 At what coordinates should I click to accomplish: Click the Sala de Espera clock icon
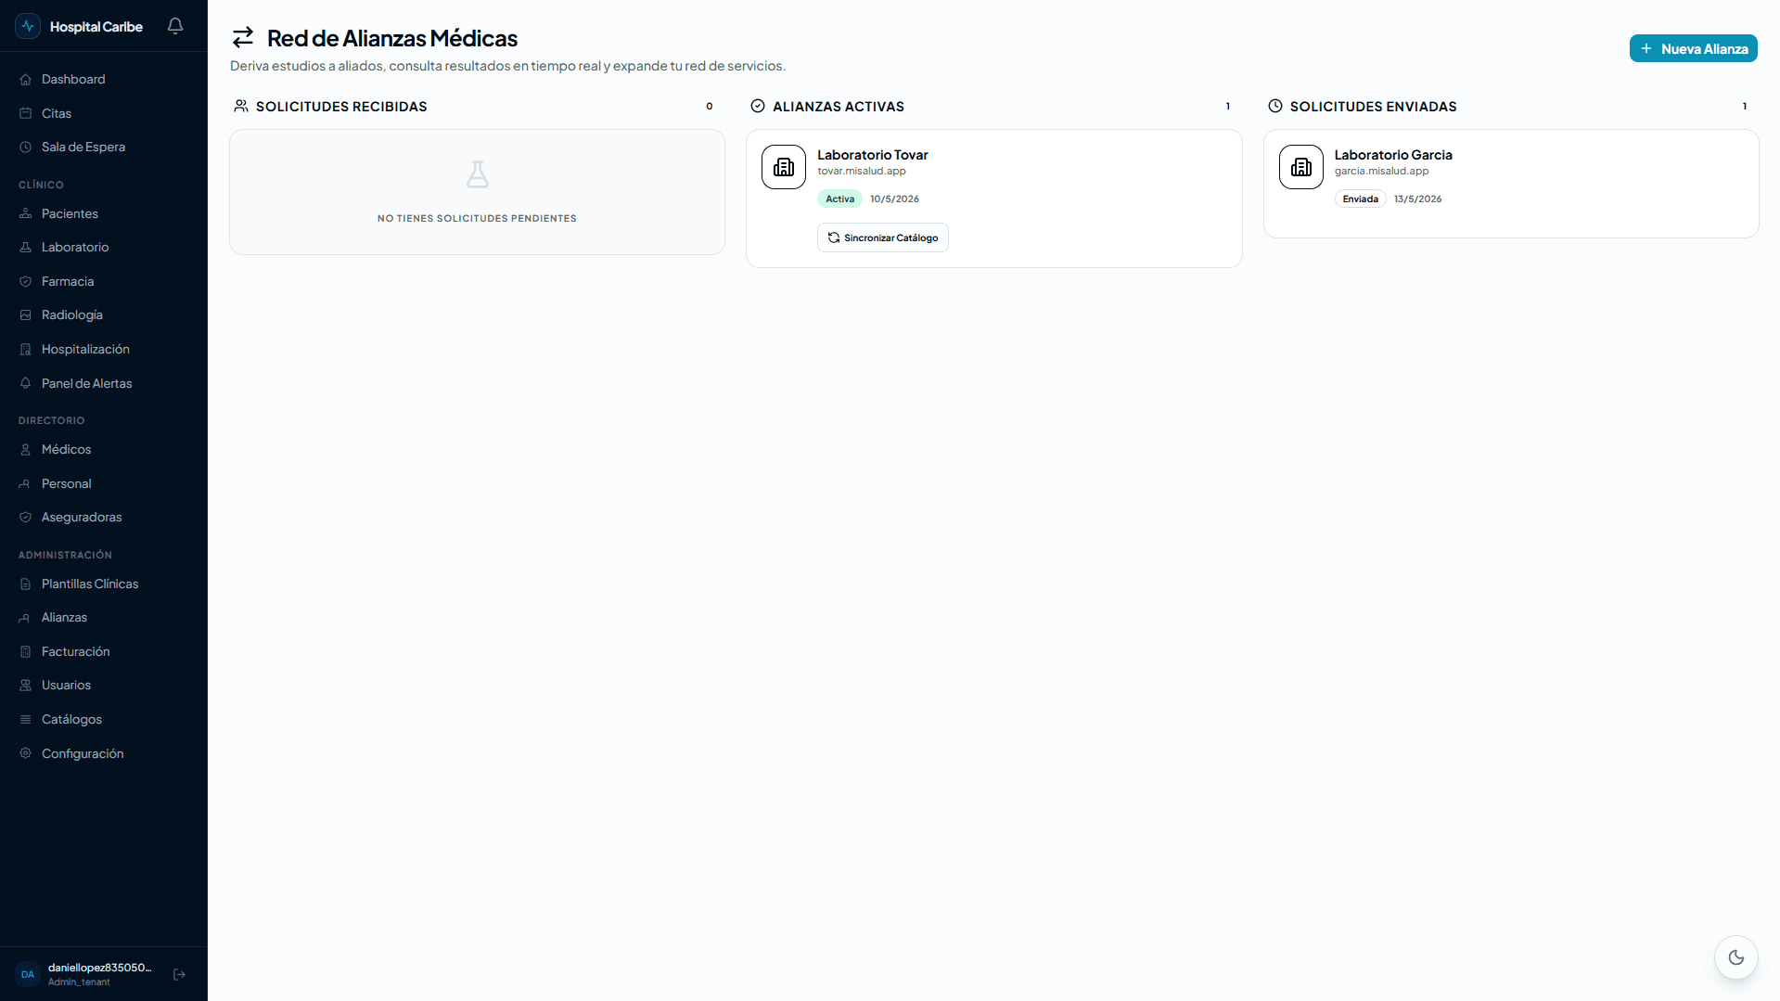(26, 148)
